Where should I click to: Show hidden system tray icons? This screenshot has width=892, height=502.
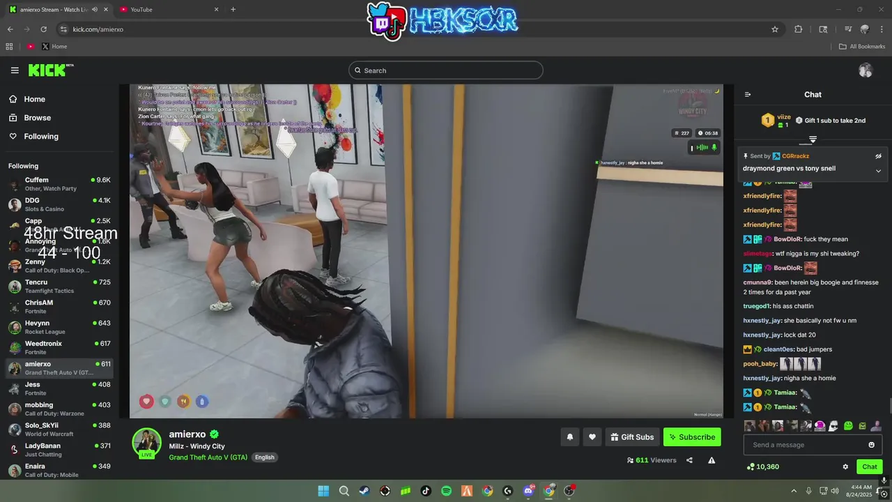point(793,491)
